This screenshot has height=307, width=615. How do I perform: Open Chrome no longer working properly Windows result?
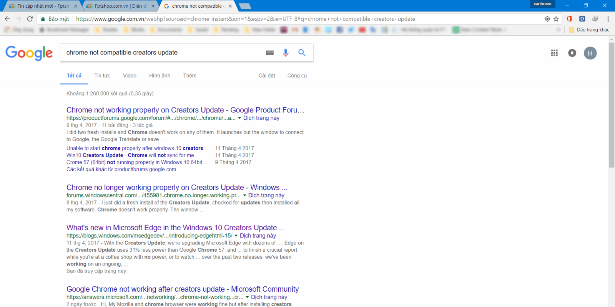click(177, 188)
